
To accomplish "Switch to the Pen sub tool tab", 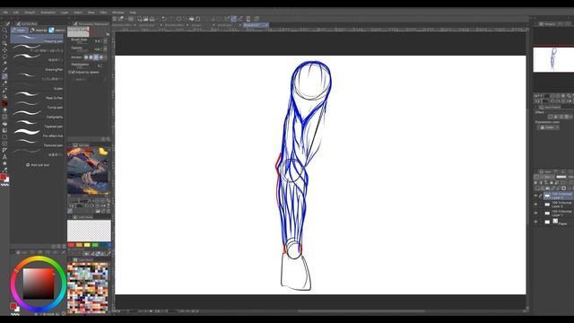I will pos(19,30).
